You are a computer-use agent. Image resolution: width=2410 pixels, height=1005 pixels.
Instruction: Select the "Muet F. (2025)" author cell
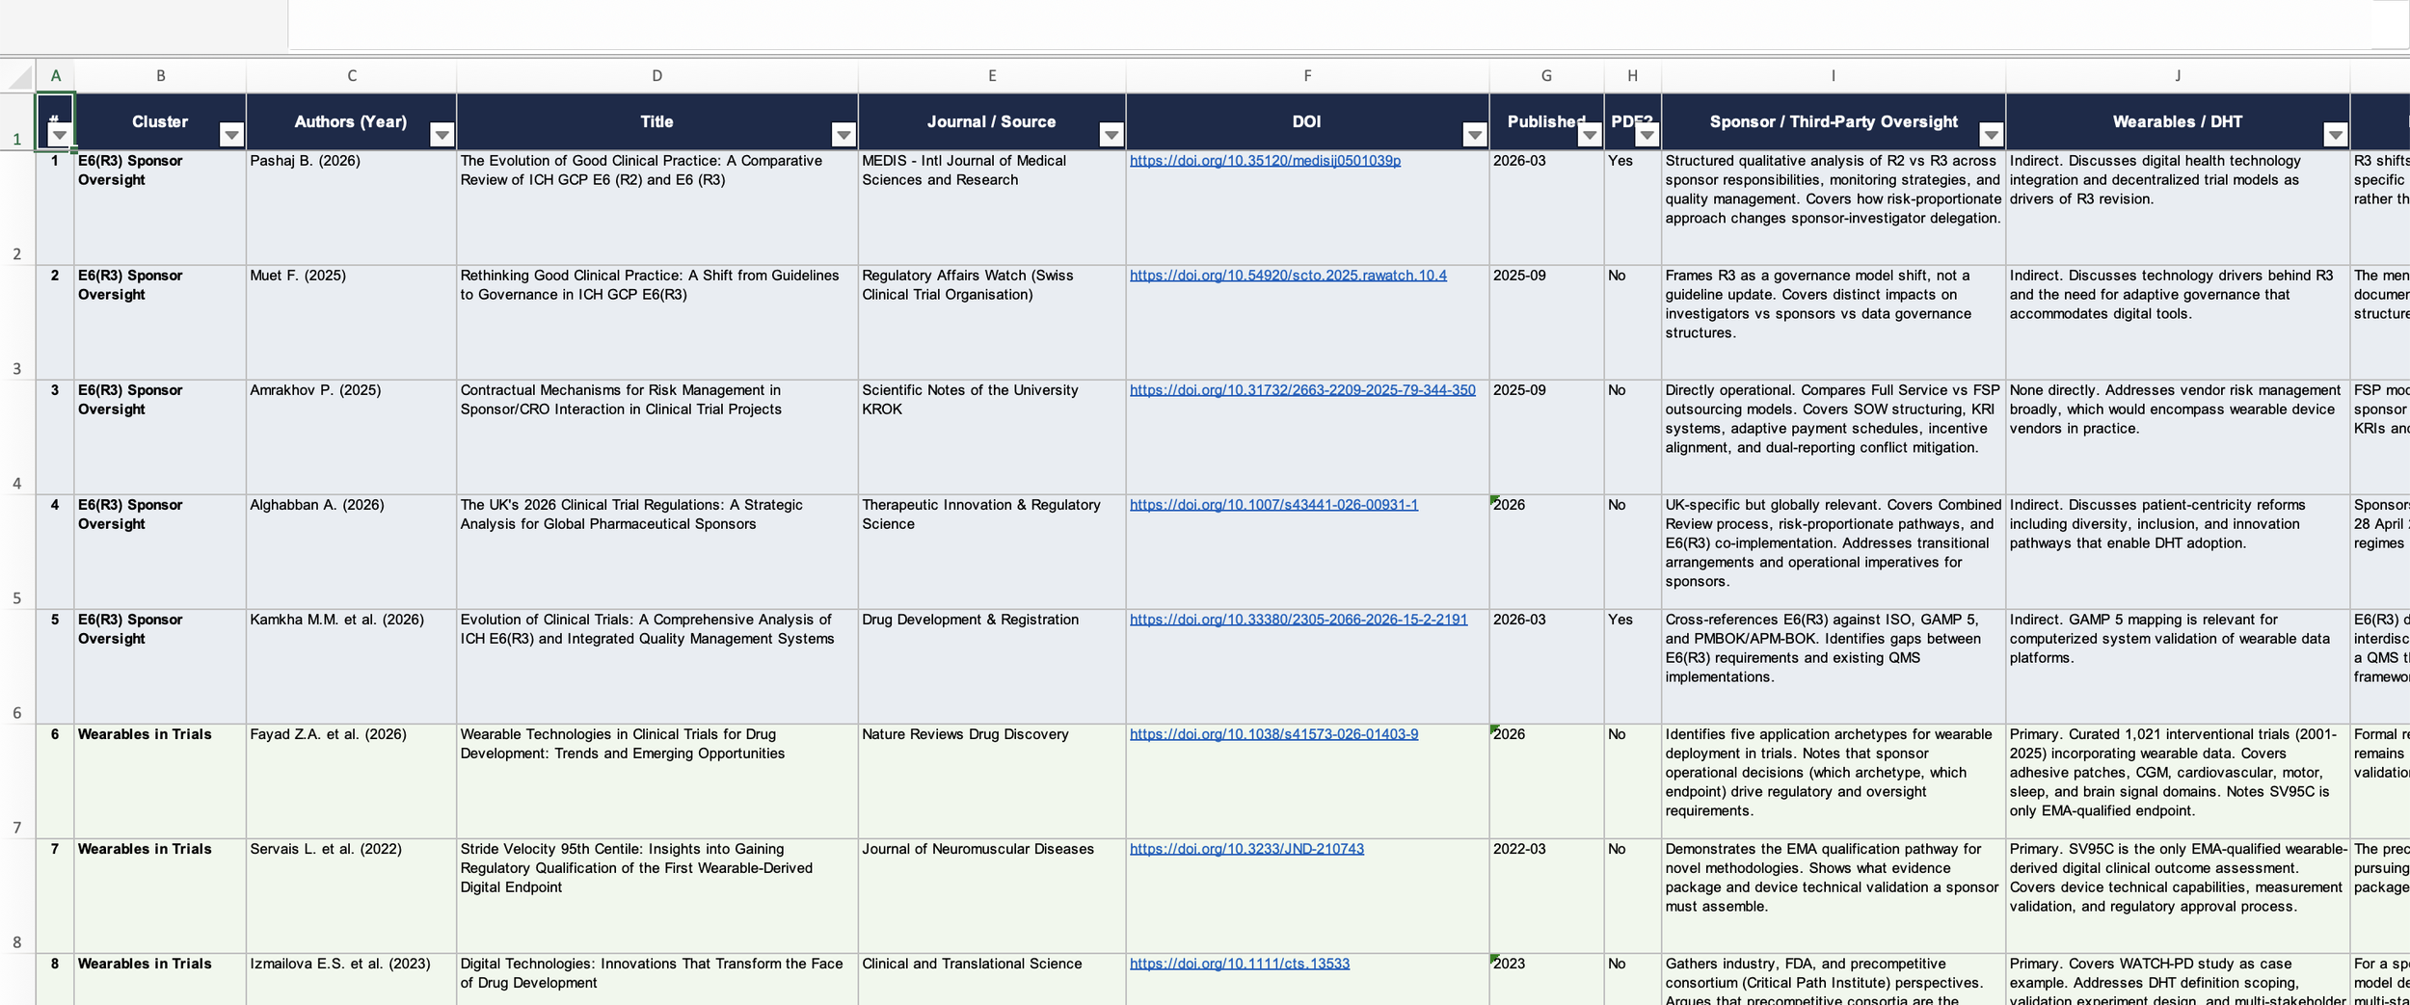[x=351, y=322]
